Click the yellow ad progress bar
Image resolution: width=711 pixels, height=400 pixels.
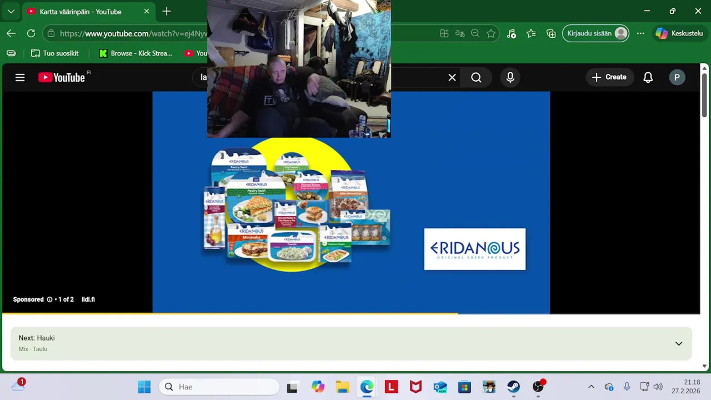point(230,313)
